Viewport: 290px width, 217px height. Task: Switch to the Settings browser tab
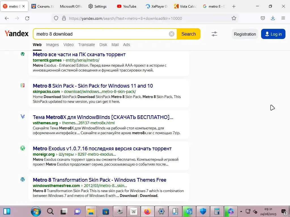coord(100,6)
